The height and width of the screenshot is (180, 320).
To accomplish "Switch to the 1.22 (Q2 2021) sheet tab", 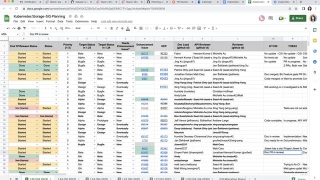I will pos(131,179).
